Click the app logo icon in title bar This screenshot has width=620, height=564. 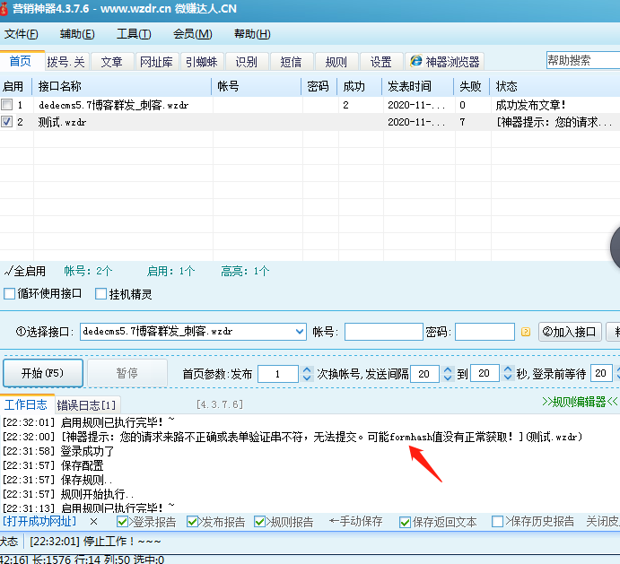point(4,9)
